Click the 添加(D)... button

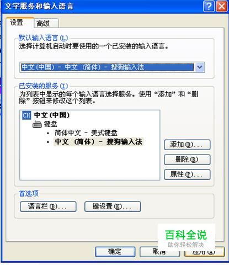point(187,145)
